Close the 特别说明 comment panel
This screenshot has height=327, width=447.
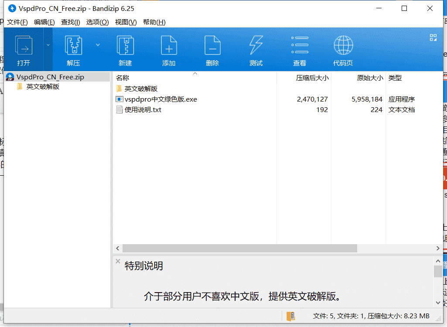[x=118, y=261]
